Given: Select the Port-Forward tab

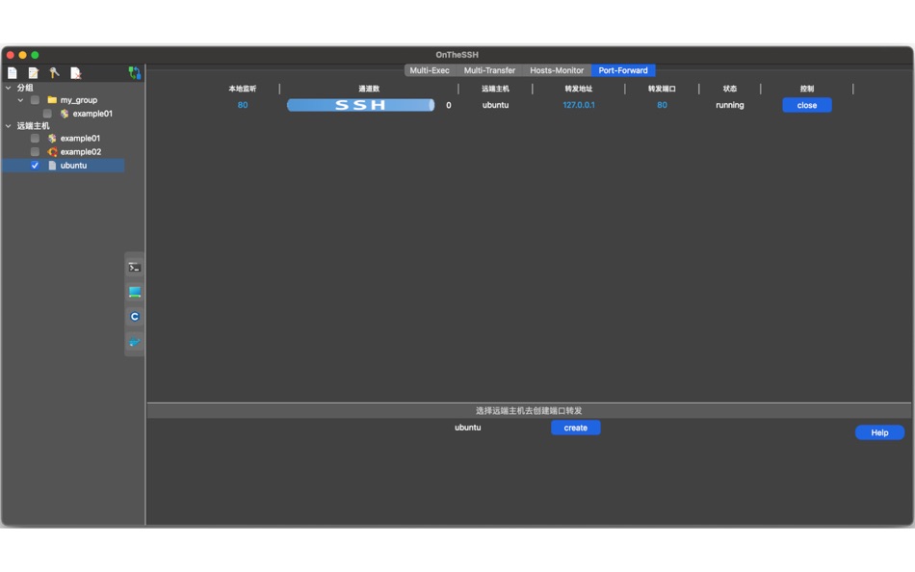Looking at the screenshot, I should [x=622, y=70].
